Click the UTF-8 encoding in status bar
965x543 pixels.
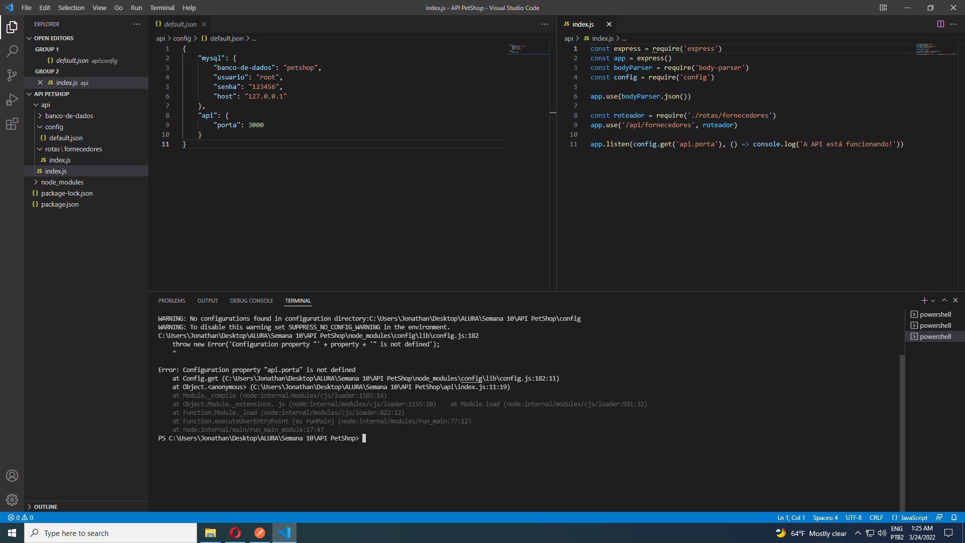point(854,517)
